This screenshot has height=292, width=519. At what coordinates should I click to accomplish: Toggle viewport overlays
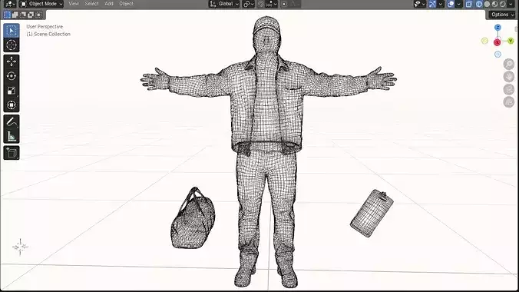[x=451, y=4]
